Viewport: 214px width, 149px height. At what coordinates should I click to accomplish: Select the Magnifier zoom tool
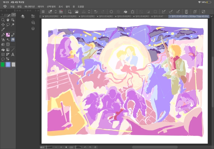coord(3,20)
